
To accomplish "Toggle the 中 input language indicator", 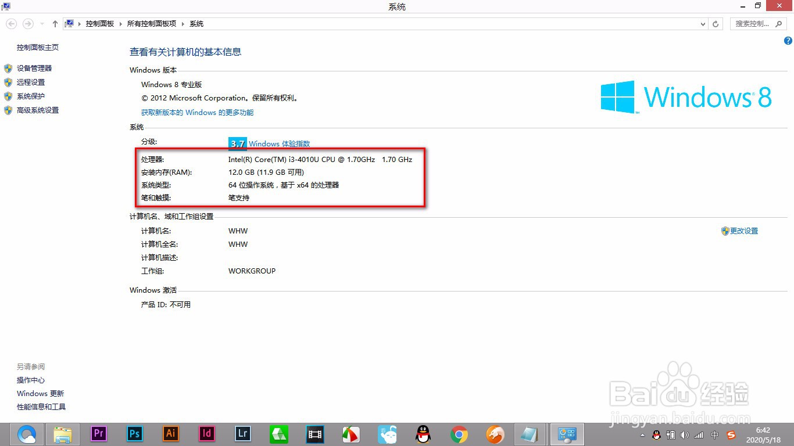I will point(715,434).
